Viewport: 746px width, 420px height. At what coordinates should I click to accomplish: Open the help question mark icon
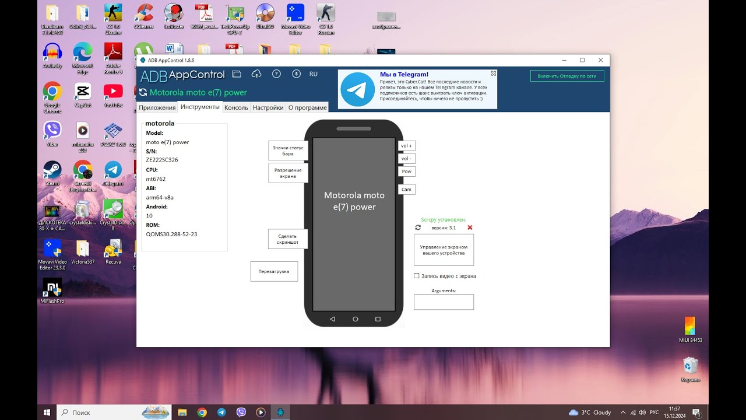click(276, 74)
